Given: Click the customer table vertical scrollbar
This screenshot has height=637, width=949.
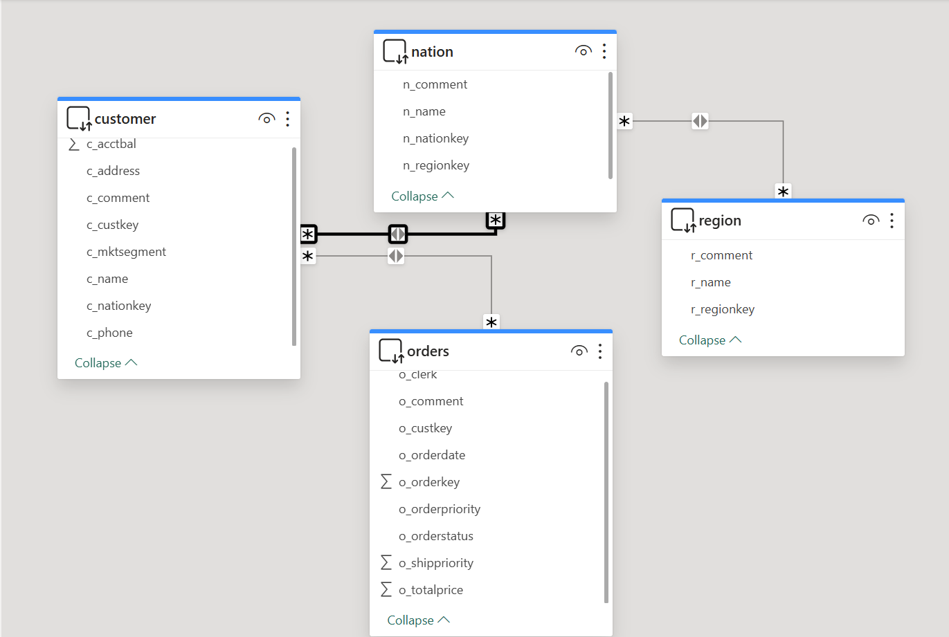Looking at the screenshot, I should (294, 246).
